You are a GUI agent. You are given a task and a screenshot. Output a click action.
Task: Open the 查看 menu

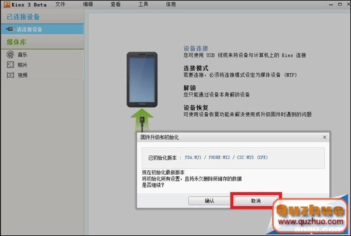pos(115,4)
